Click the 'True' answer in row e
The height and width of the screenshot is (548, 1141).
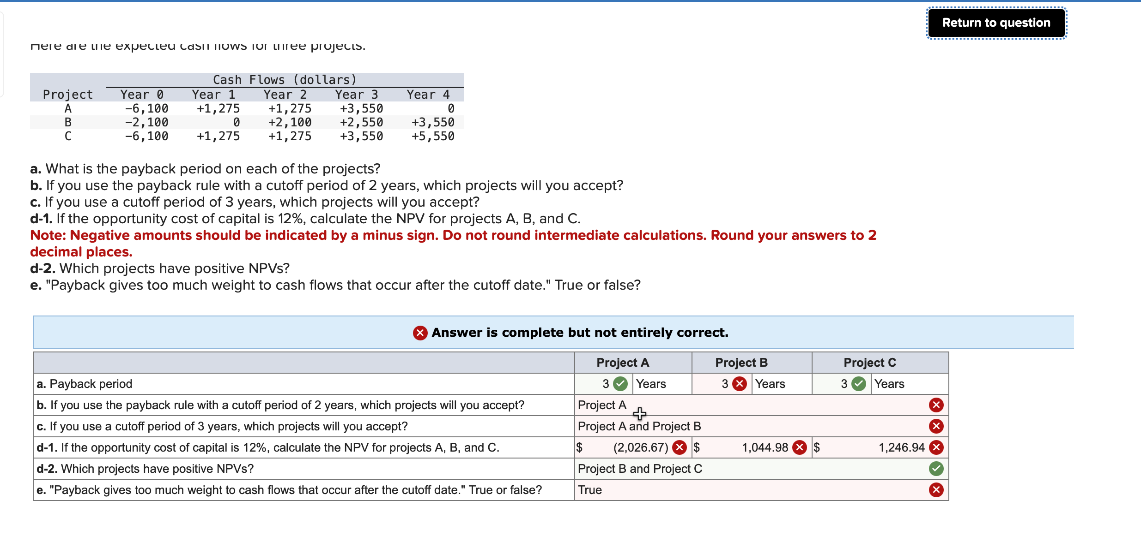[x=590, y=490]
